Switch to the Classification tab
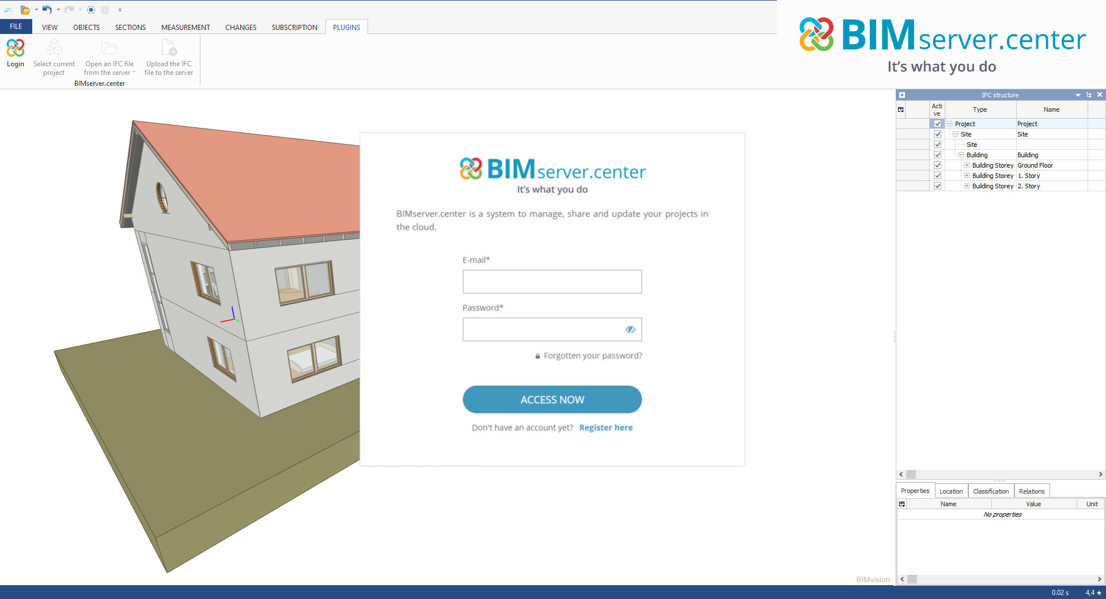The image size is (1106, 599). tap(991, 491)
